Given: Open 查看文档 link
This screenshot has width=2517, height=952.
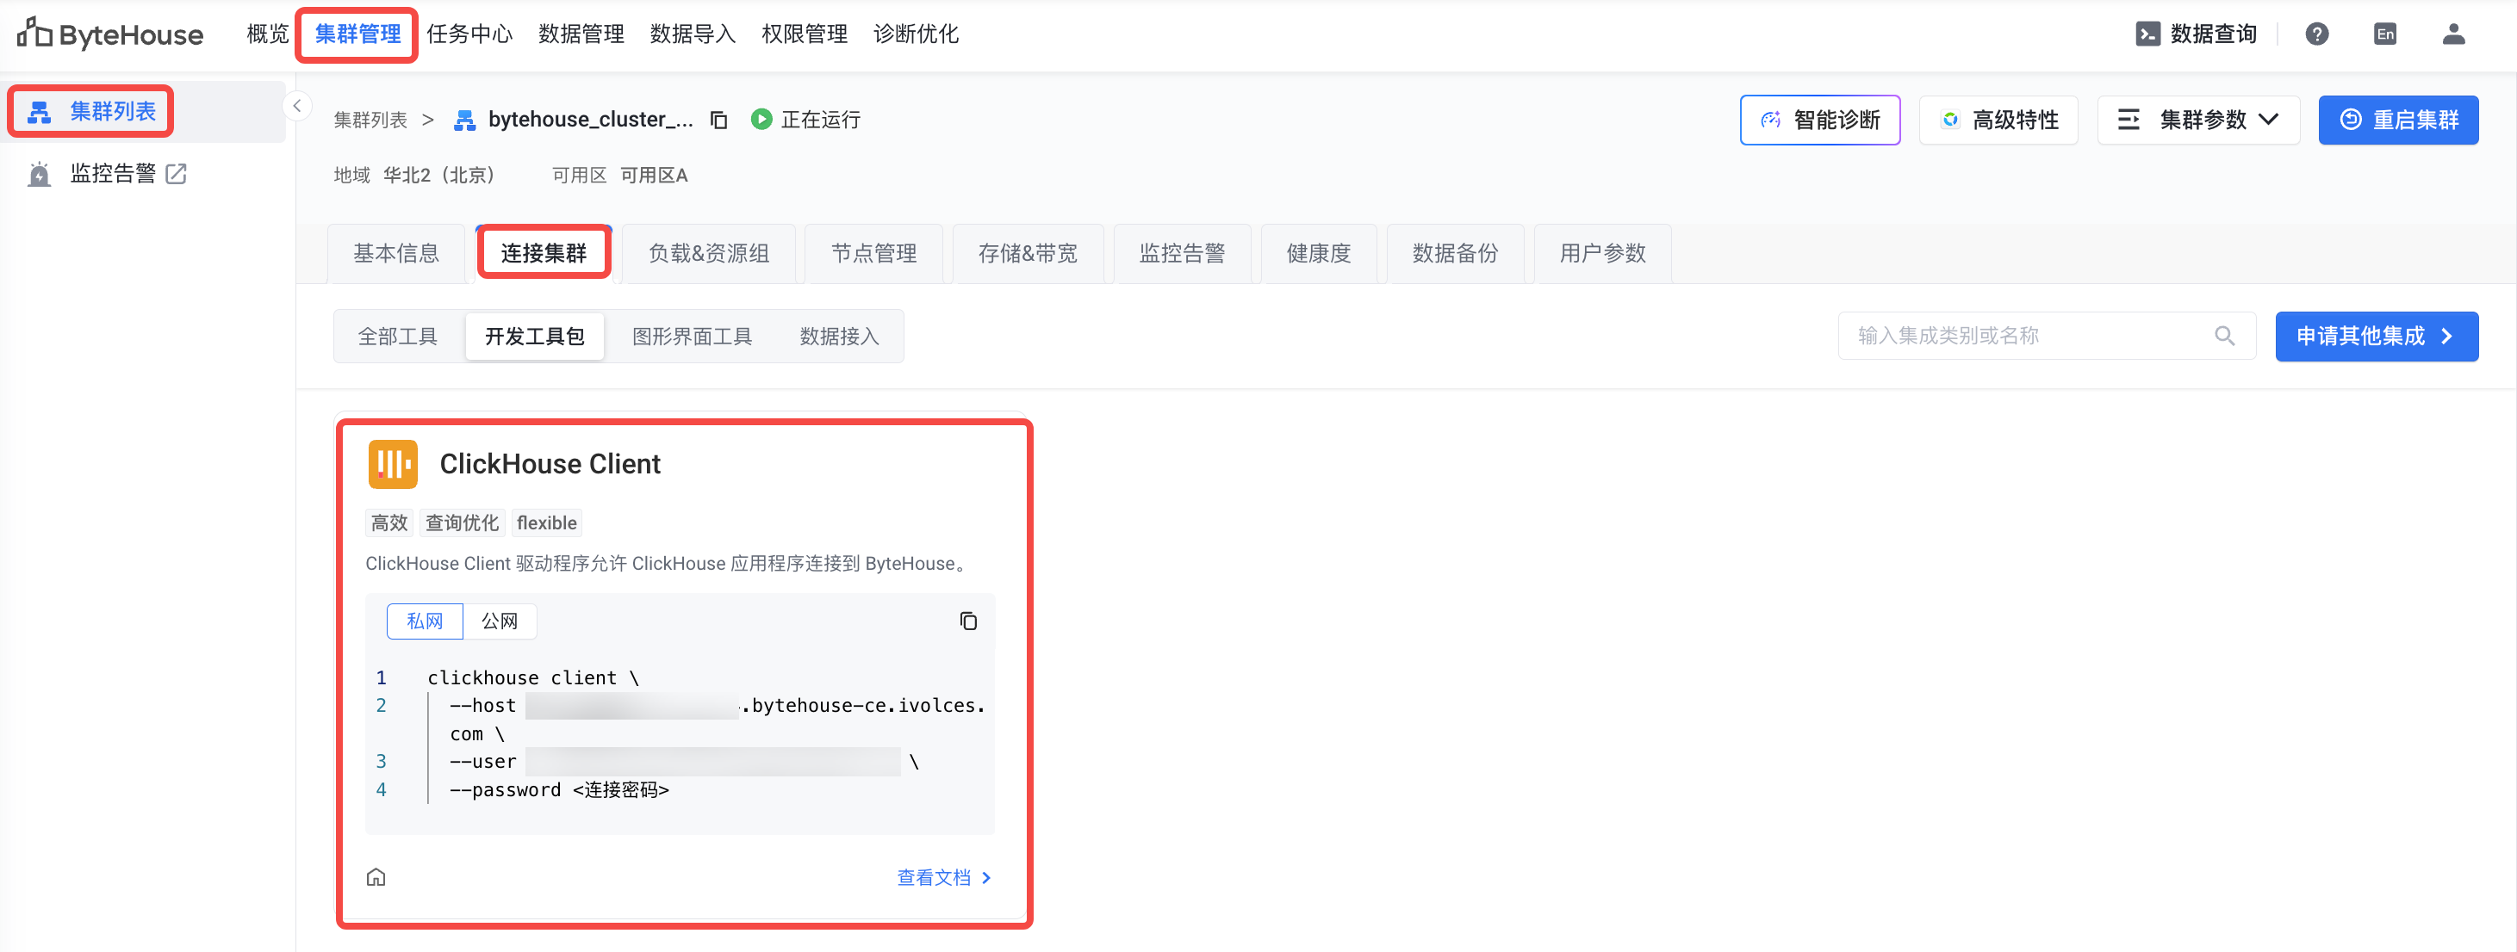Looking at the screenshot, I should pyautogui.click(x=943, y=877).
